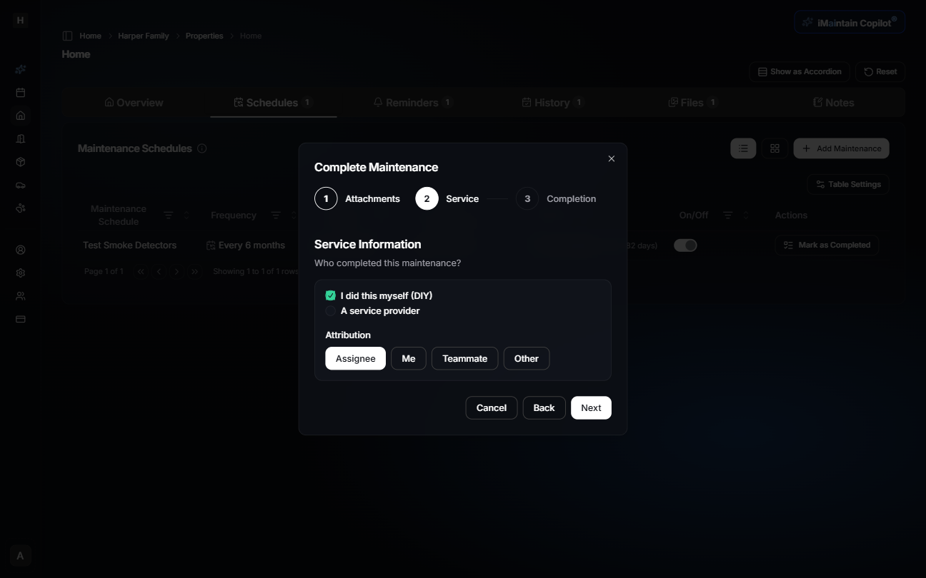Proceed with the Next button

tap(591, 407)
